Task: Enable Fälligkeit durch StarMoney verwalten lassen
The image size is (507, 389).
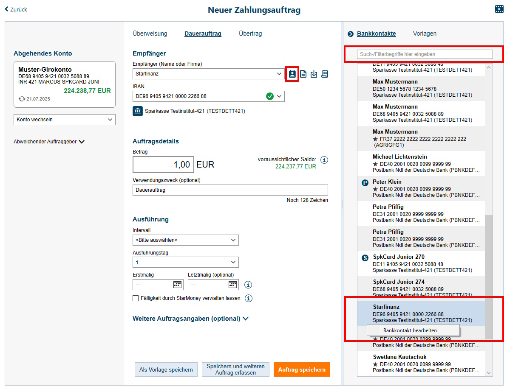Action: 136,298
